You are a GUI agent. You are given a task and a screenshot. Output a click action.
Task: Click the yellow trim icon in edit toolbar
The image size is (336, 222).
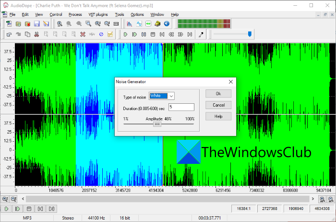click(x=110, y=34)
